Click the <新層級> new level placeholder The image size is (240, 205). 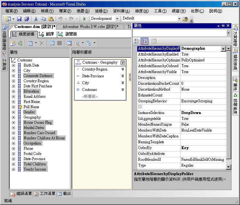[x=90, y=96]
